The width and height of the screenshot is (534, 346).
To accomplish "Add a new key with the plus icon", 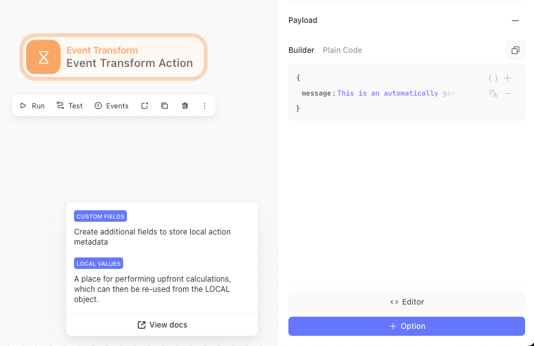I will 507,78.
